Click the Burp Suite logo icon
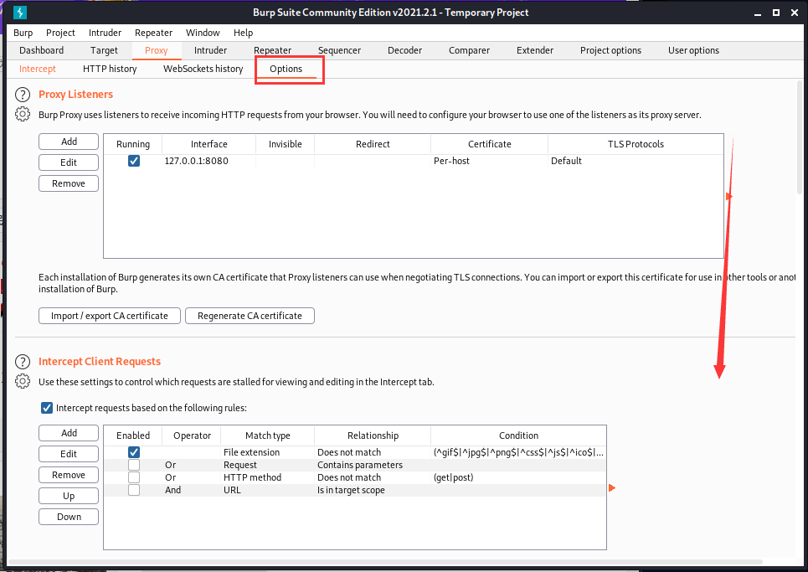 click(x=19, y=13)
